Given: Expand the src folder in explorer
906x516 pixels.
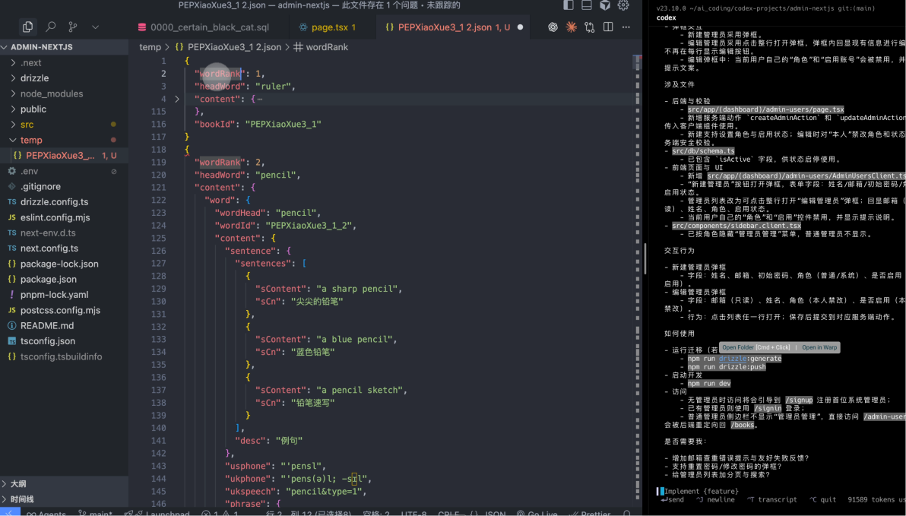Looking at the screenshot, I should point(27,125).
